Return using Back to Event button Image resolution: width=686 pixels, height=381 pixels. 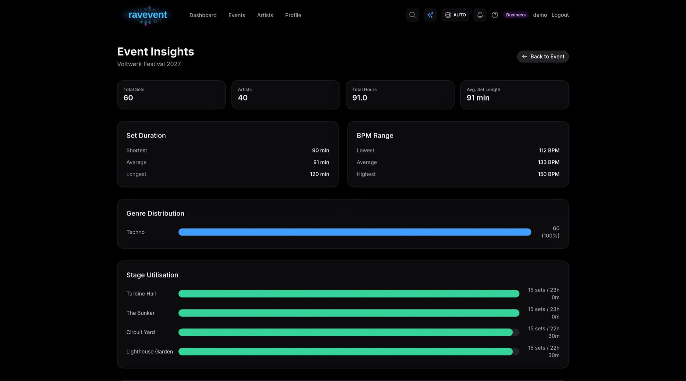coord(543,56)
